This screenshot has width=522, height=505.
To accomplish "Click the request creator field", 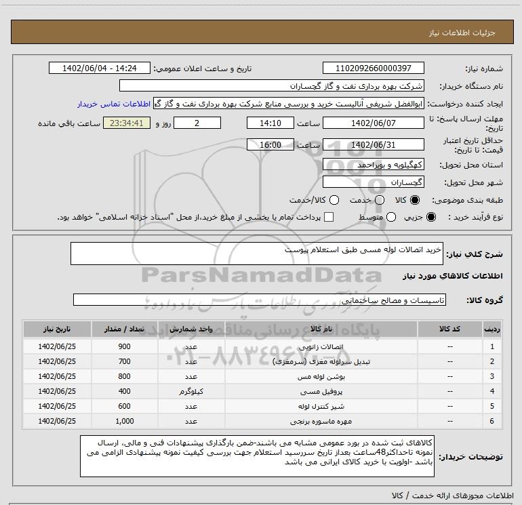I will pyautogui.click(x=289, y=104).
